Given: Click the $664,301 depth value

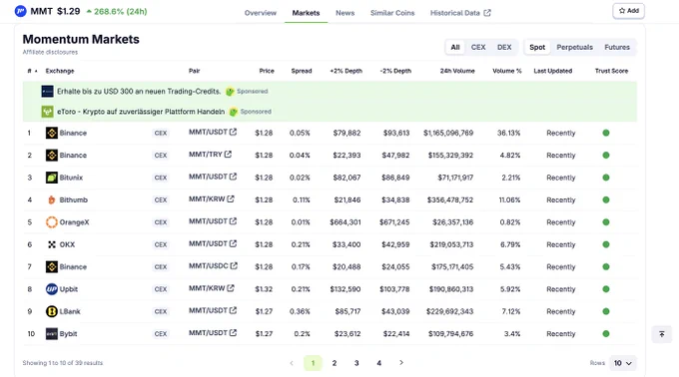Looking at the screenshot, I should (x=345, y=222).
